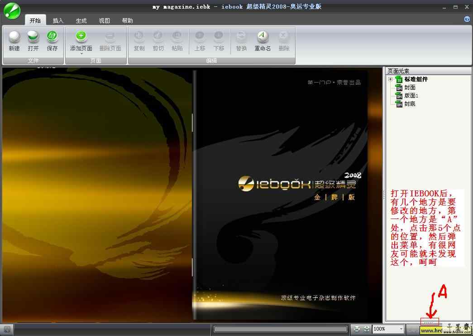Click the 标准组件 tree node icon
The height and width of the screenshot is (336, 473).
399,79
